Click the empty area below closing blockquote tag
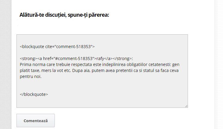The image size is (223, 129). click(102, 102)
